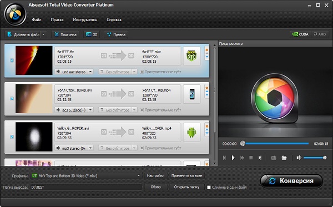Click the output name fla4EEE.mkv

pyautogui.click(x=152, y=52)
